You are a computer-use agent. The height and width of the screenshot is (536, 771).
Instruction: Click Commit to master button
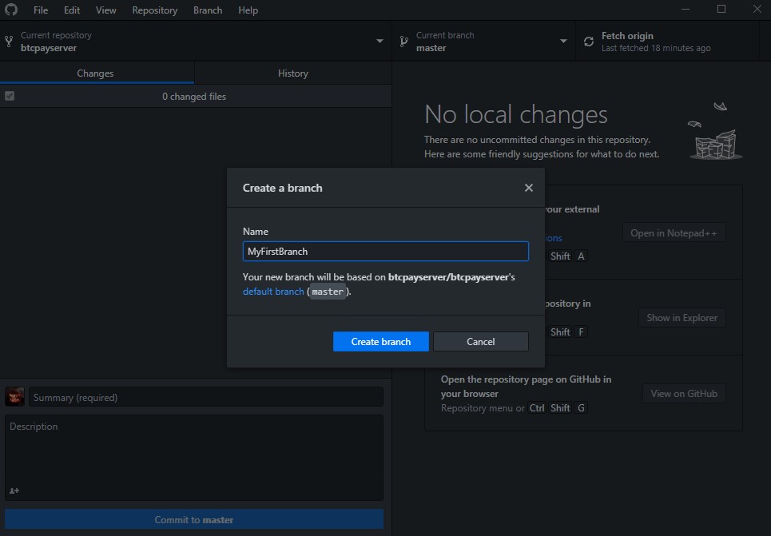(x=193, y=519)
